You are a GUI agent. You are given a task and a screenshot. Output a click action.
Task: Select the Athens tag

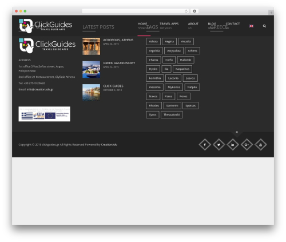click(193, 50)
